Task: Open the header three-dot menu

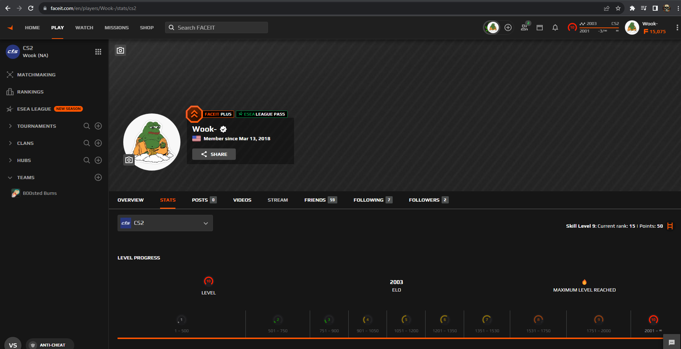Action: point(677,27)
